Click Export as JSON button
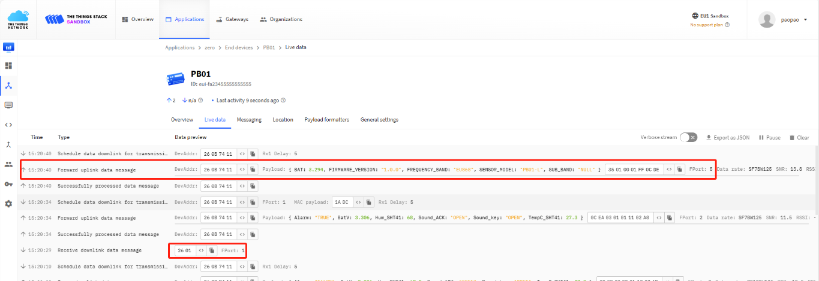Image resolution: width=819 pixels, height=281 pixels. coord(727,138)
